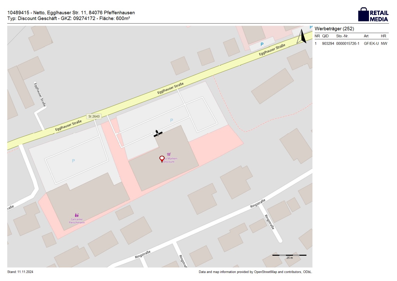Select the table entry QID 903294
The image size is (397, 281).
click(328, 44)
